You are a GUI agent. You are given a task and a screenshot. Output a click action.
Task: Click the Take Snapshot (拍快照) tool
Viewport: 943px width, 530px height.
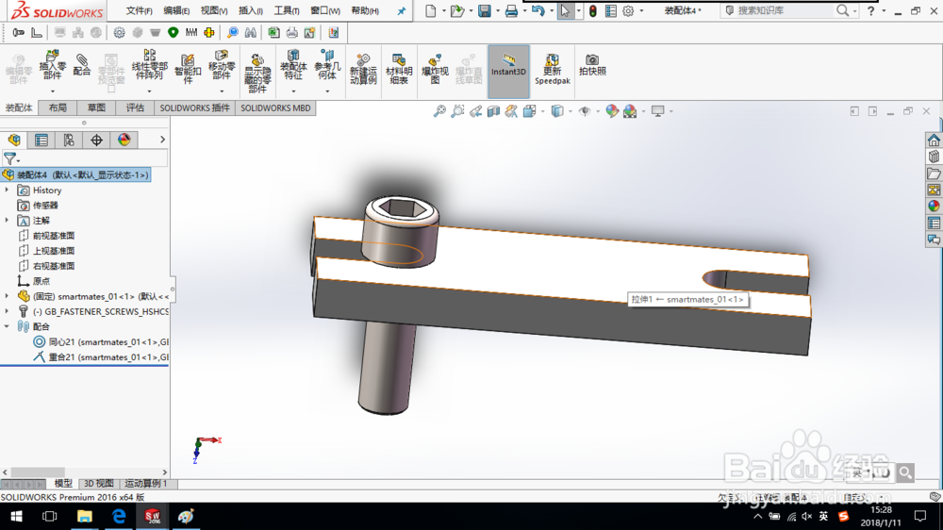pos(592,65)
